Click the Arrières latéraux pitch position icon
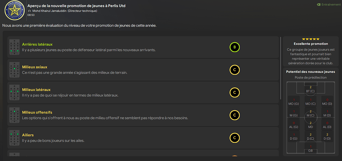This screenshot has width=342, height=161. (14, 47)
